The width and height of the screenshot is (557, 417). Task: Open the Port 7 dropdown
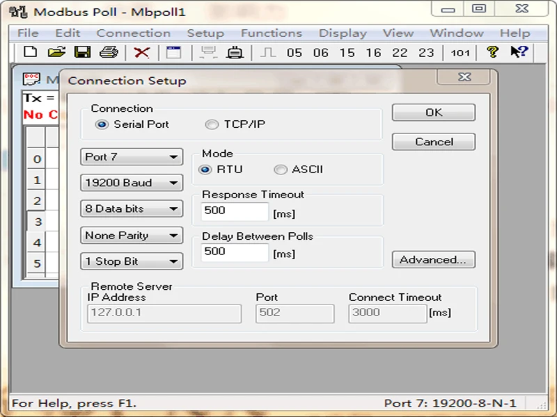[132, 157]
